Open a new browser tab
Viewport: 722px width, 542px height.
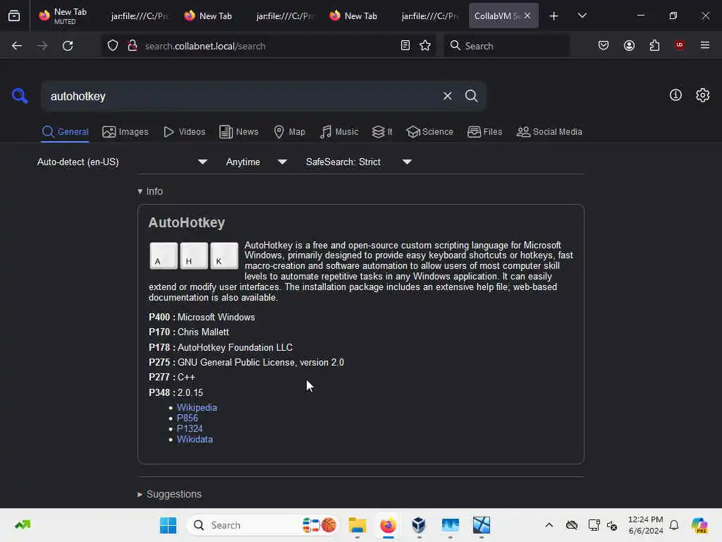554,16
